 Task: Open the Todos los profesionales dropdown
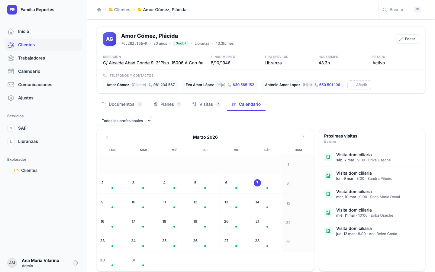124,121
